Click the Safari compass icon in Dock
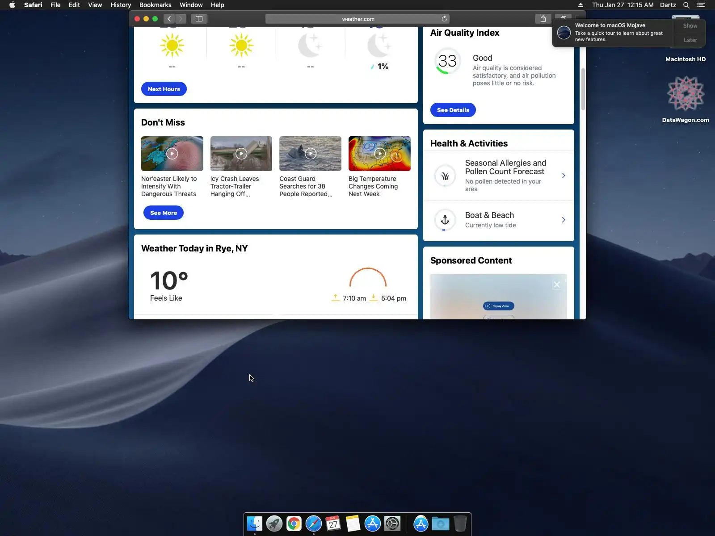 [314, 523]
